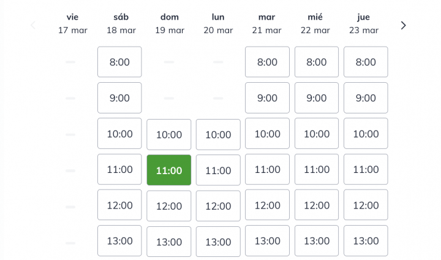Click the mar 21 mar column header
Viewport: 441px width, 260px height.
point(266,23)
